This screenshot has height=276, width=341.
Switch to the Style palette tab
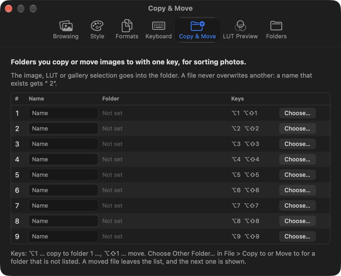click(97, 30)
